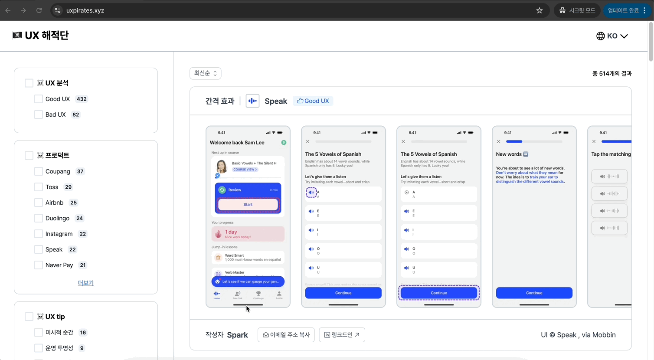Click the skull icon beside UX tip
This screenshot has height=360, width=654.
(x=40, y=317)
